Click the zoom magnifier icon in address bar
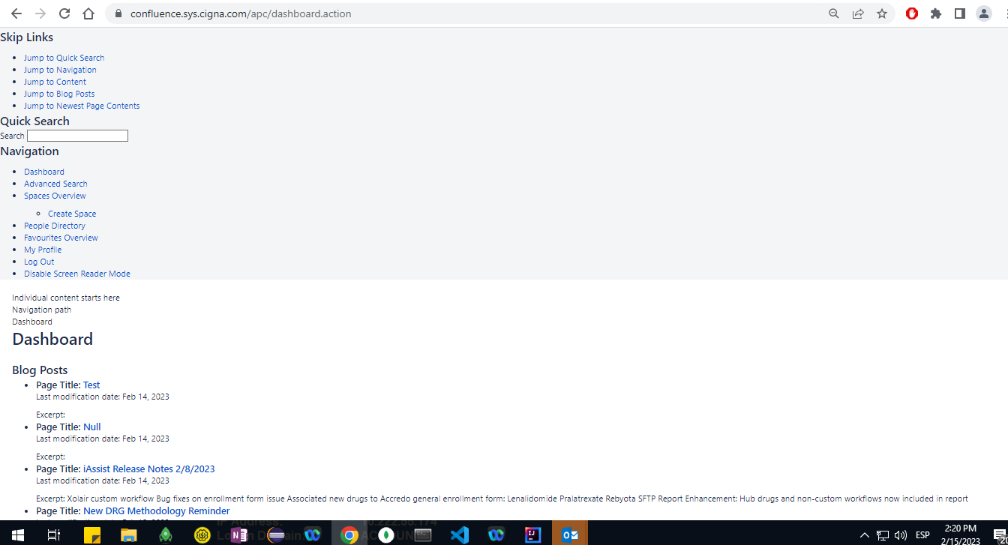 pyautogui.click(x=834, y=13)
